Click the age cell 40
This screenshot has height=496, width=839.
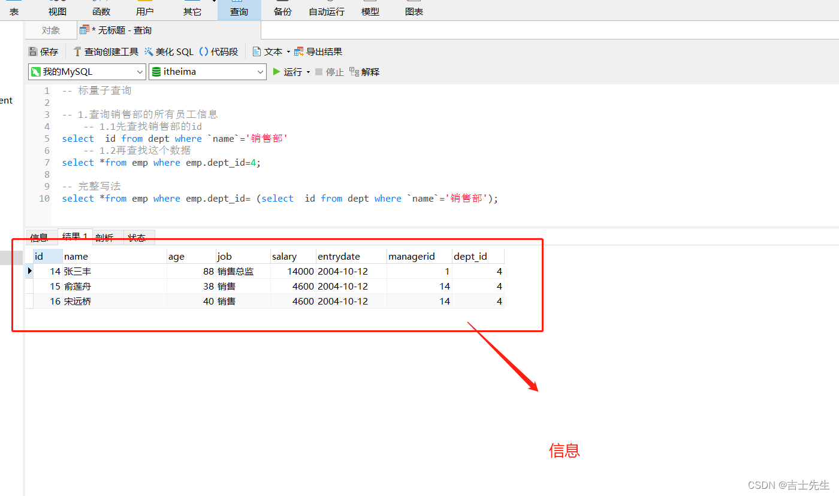pyautogui.click(x=191, y=301)
